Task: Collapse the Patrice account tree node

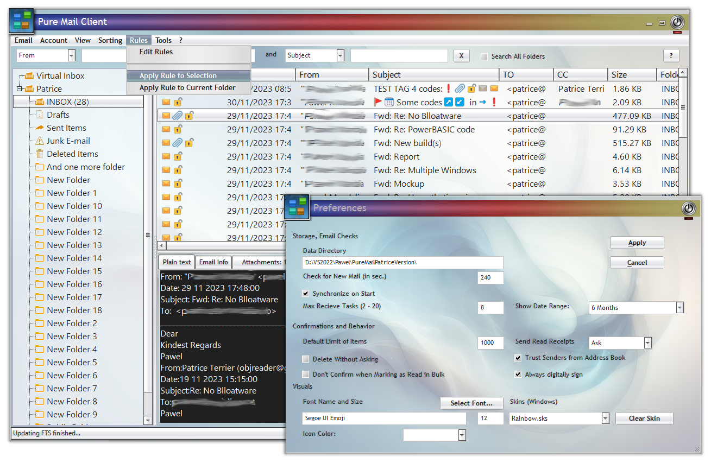Action: click(20, 89)
